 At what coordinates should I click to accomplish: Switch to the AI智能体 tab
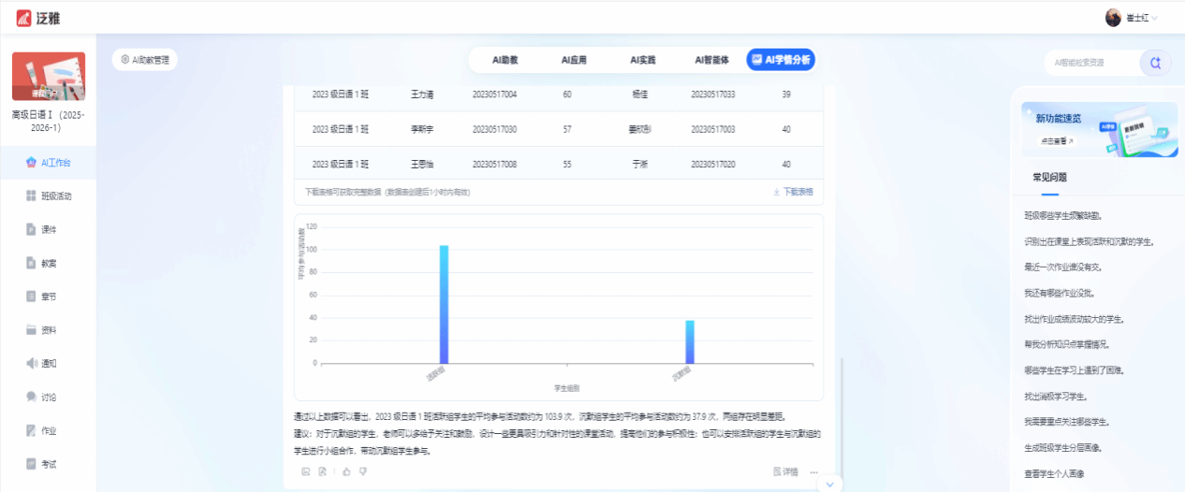[x=711, y=60]
